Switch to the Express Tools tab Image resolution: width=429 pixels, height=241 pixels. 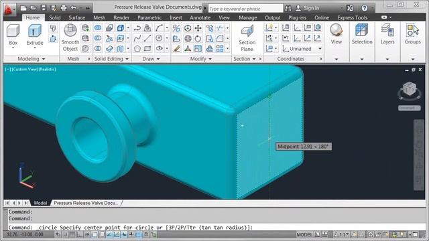[353, 17]
